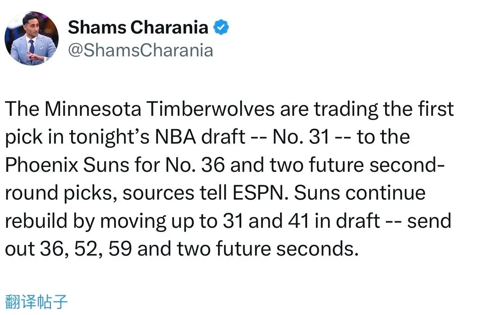Click the phrase "NBA draft" in tweet
478x315 pixels.
pyautogui.click(x=200, y=137)
